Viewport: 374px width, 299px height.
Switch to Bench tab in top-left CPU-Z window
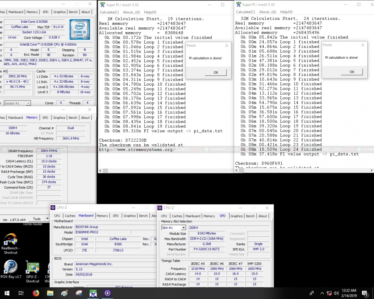click(73, 12)
